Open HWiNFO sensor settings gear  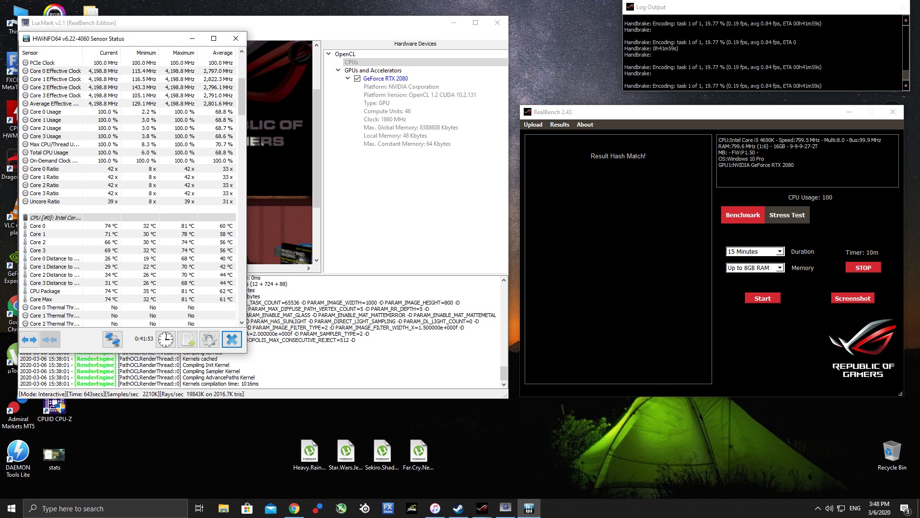click(209, 340)
